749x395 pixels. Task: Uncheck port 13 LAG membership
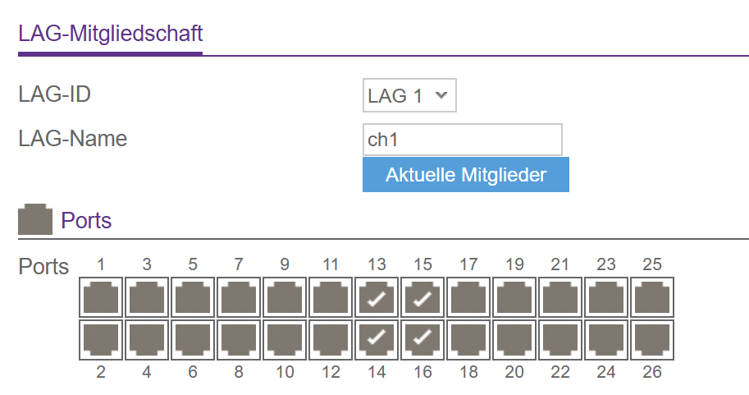[x=377, y=297]
